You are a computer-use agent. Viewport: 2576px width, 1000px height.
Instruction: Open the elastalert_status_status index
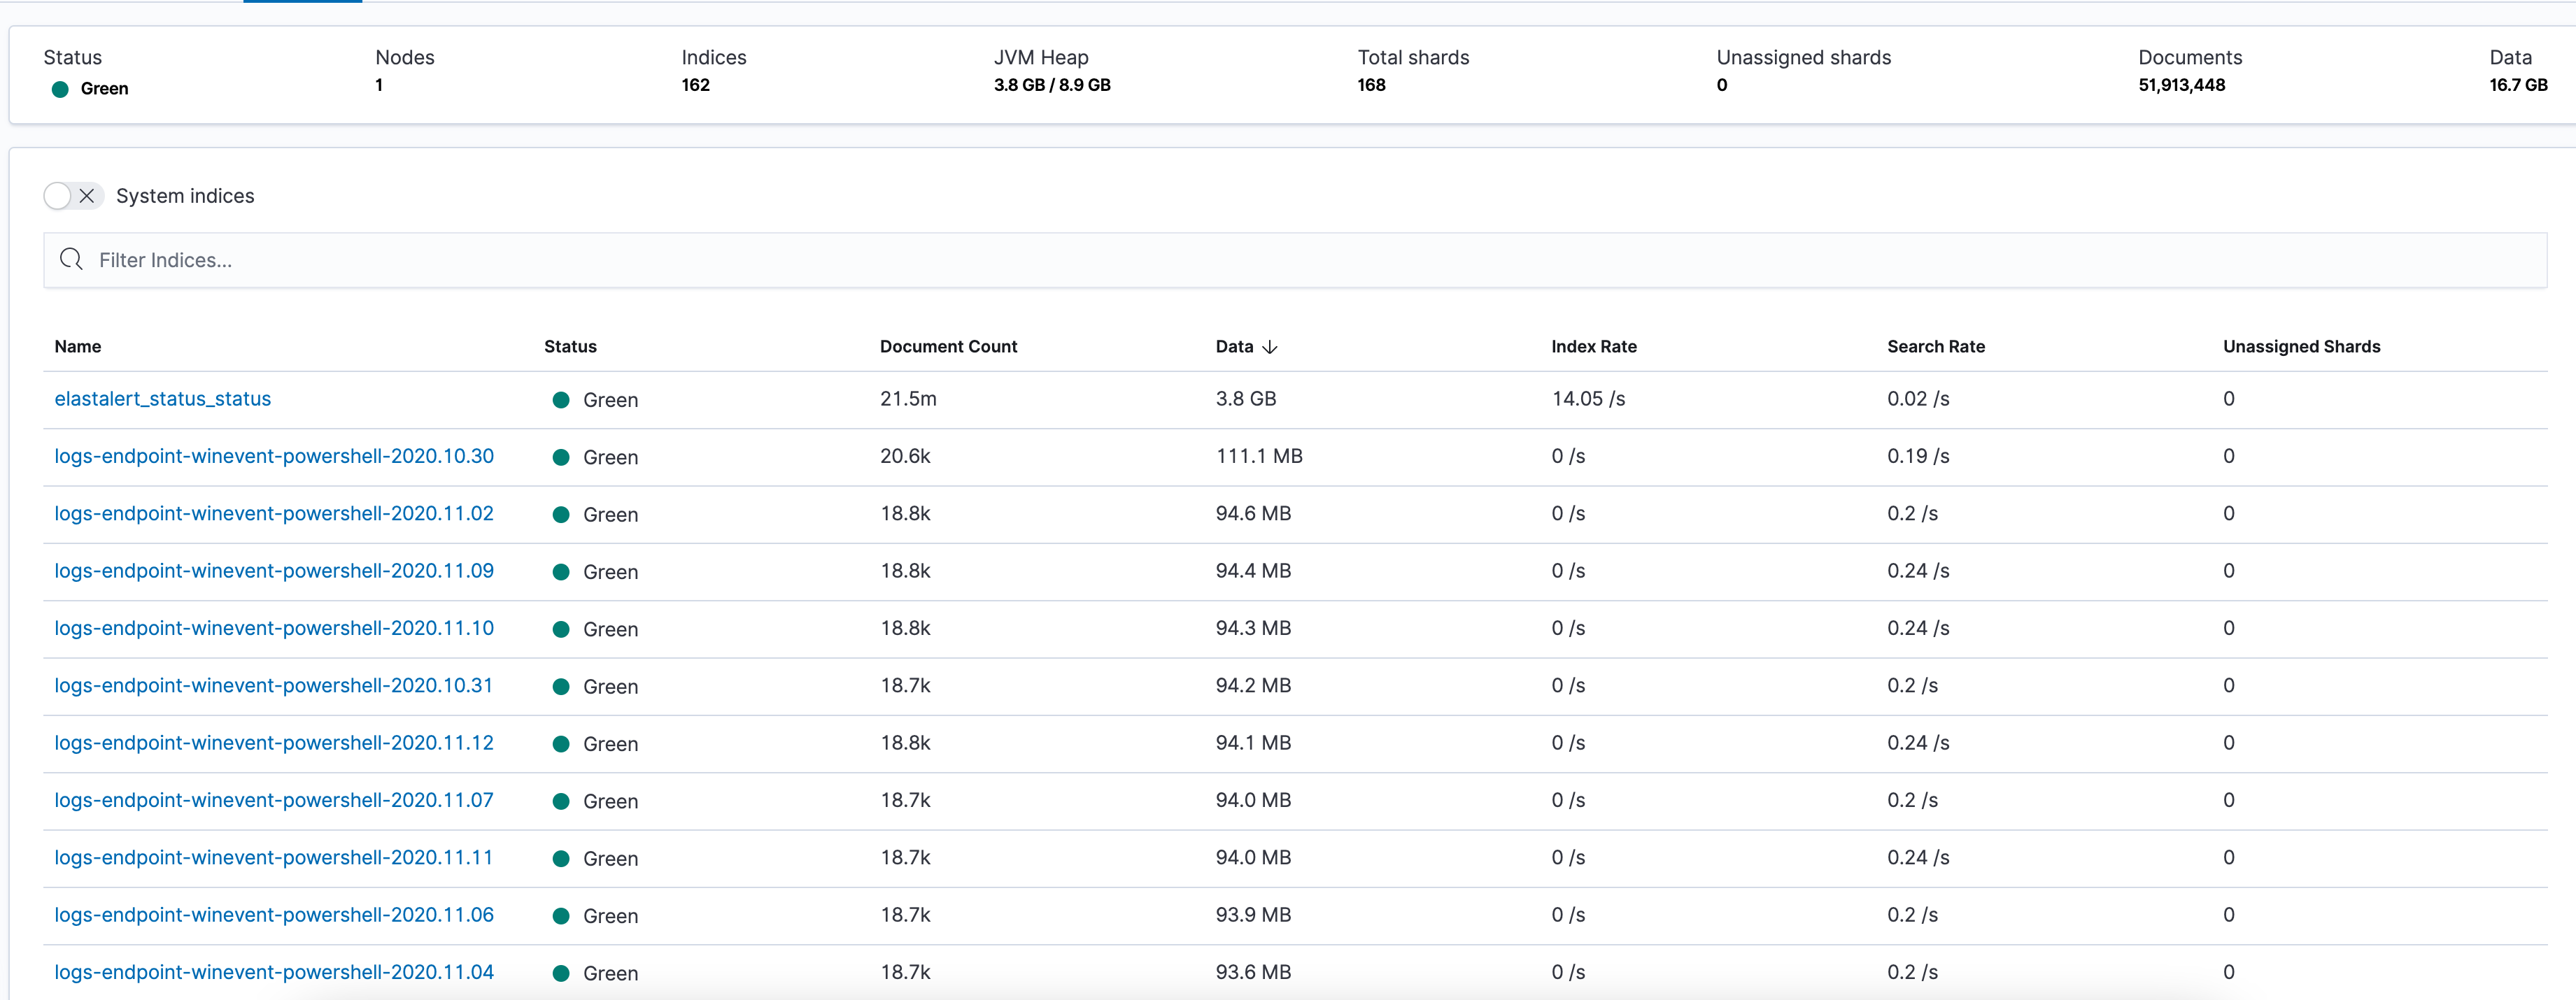pos(162,398)
